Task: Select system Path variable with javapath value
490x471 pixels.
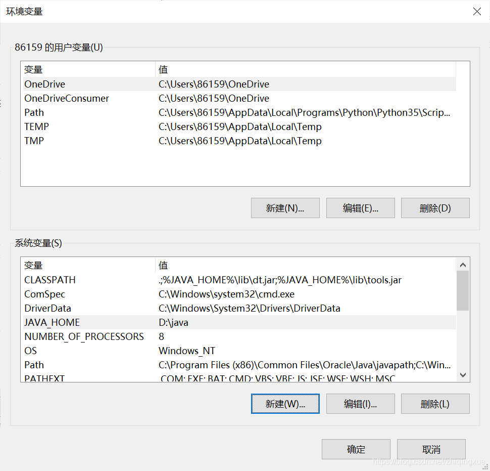Action: (239, 365)
